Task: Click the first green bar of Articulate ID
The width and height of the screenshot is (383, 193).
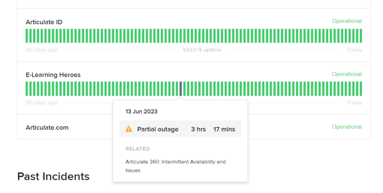Action: [27, 36]
